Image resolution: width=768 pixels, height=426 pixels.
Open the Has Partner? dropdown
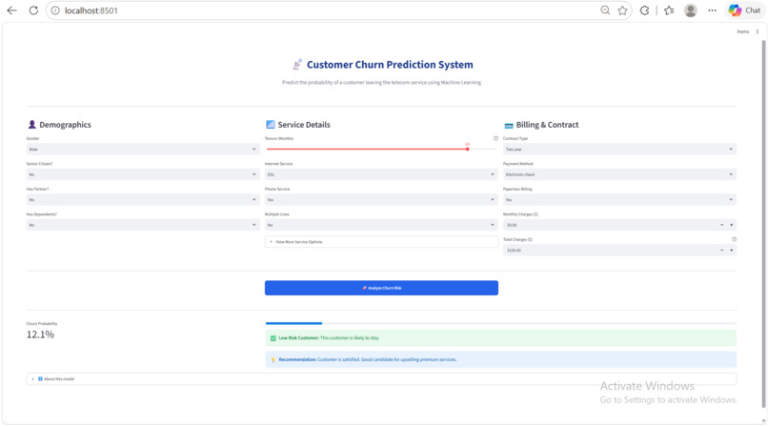(143, 200)
